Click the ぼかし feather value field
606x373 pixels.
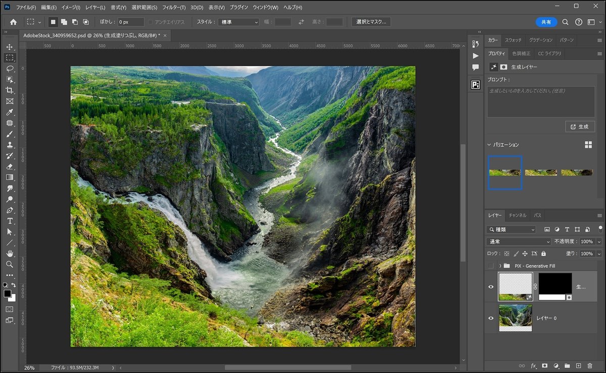(131, 22)
